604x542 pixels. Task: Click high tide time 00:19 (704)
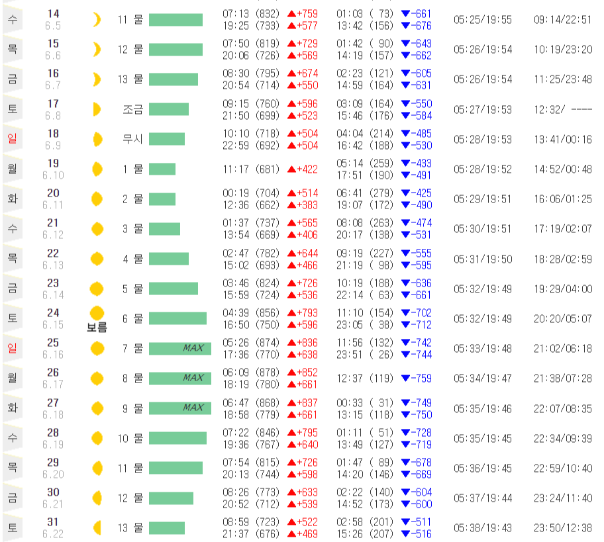[x=251, y=193]
